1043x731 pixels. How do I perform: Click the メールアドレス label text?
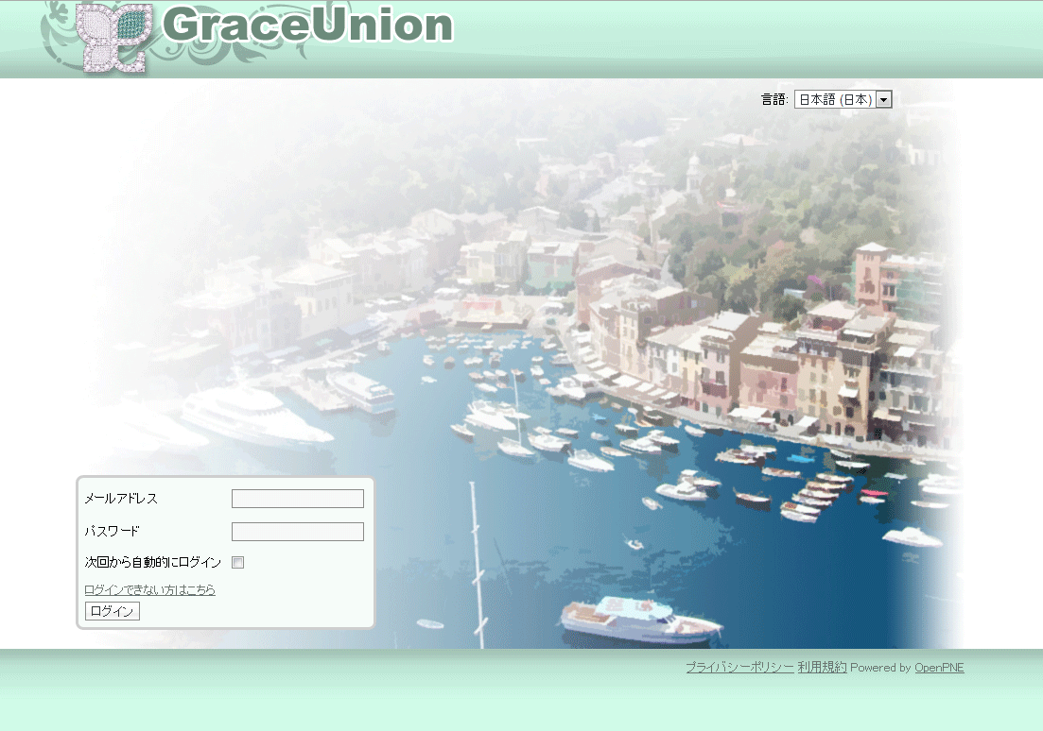point(121,499)
